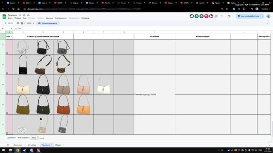The height and width of the screenshot is (153, 273).
Task: Select the Комплект одежды #2085 cell
Action: [x=154, y=94]
